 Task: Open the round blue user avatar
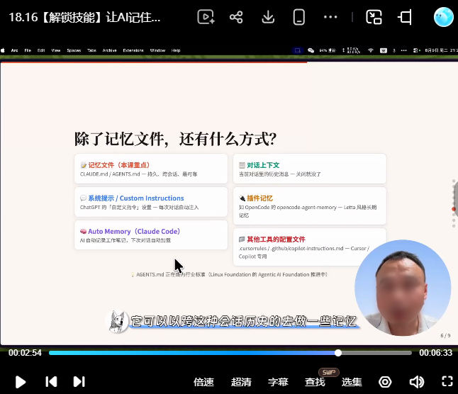pos(443,17)
